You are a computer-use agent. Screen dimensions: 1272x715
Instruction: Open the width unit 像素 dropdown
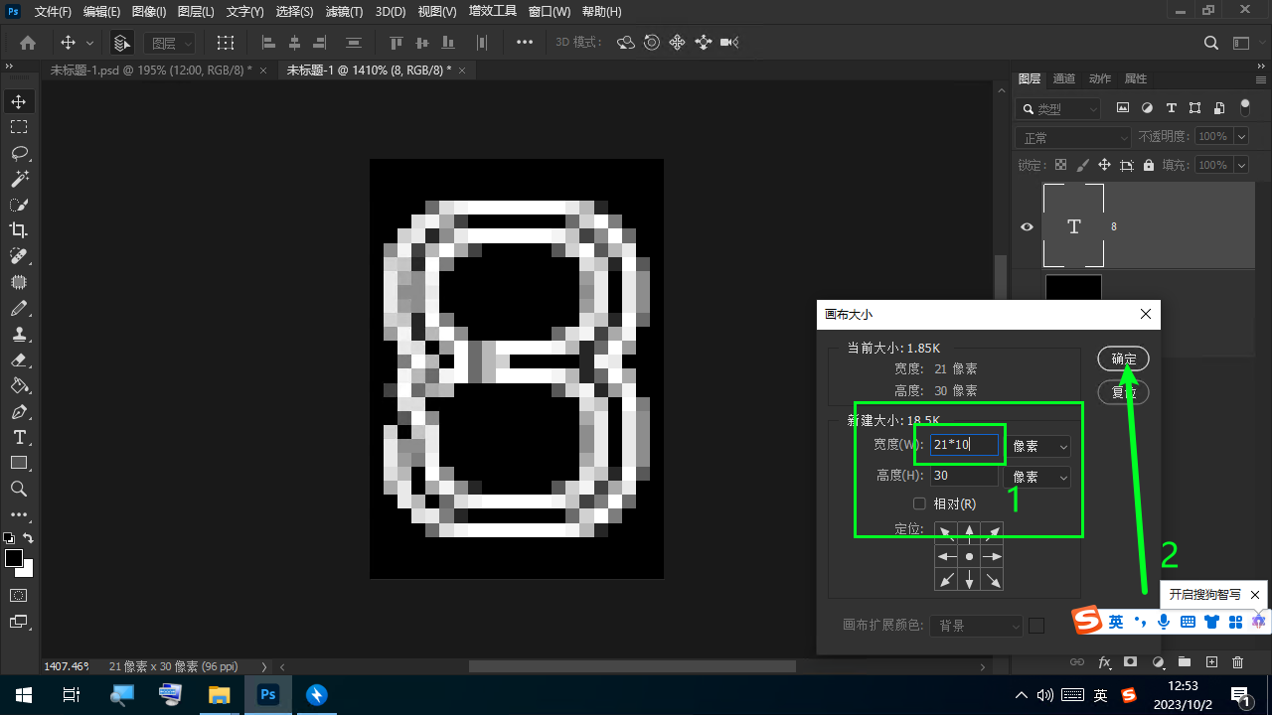click(x=1039, y=447)
